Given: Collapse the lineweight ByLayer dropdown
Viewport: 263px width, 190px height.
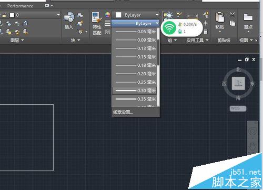Looking at the screenshot, I should pos(157,23).
